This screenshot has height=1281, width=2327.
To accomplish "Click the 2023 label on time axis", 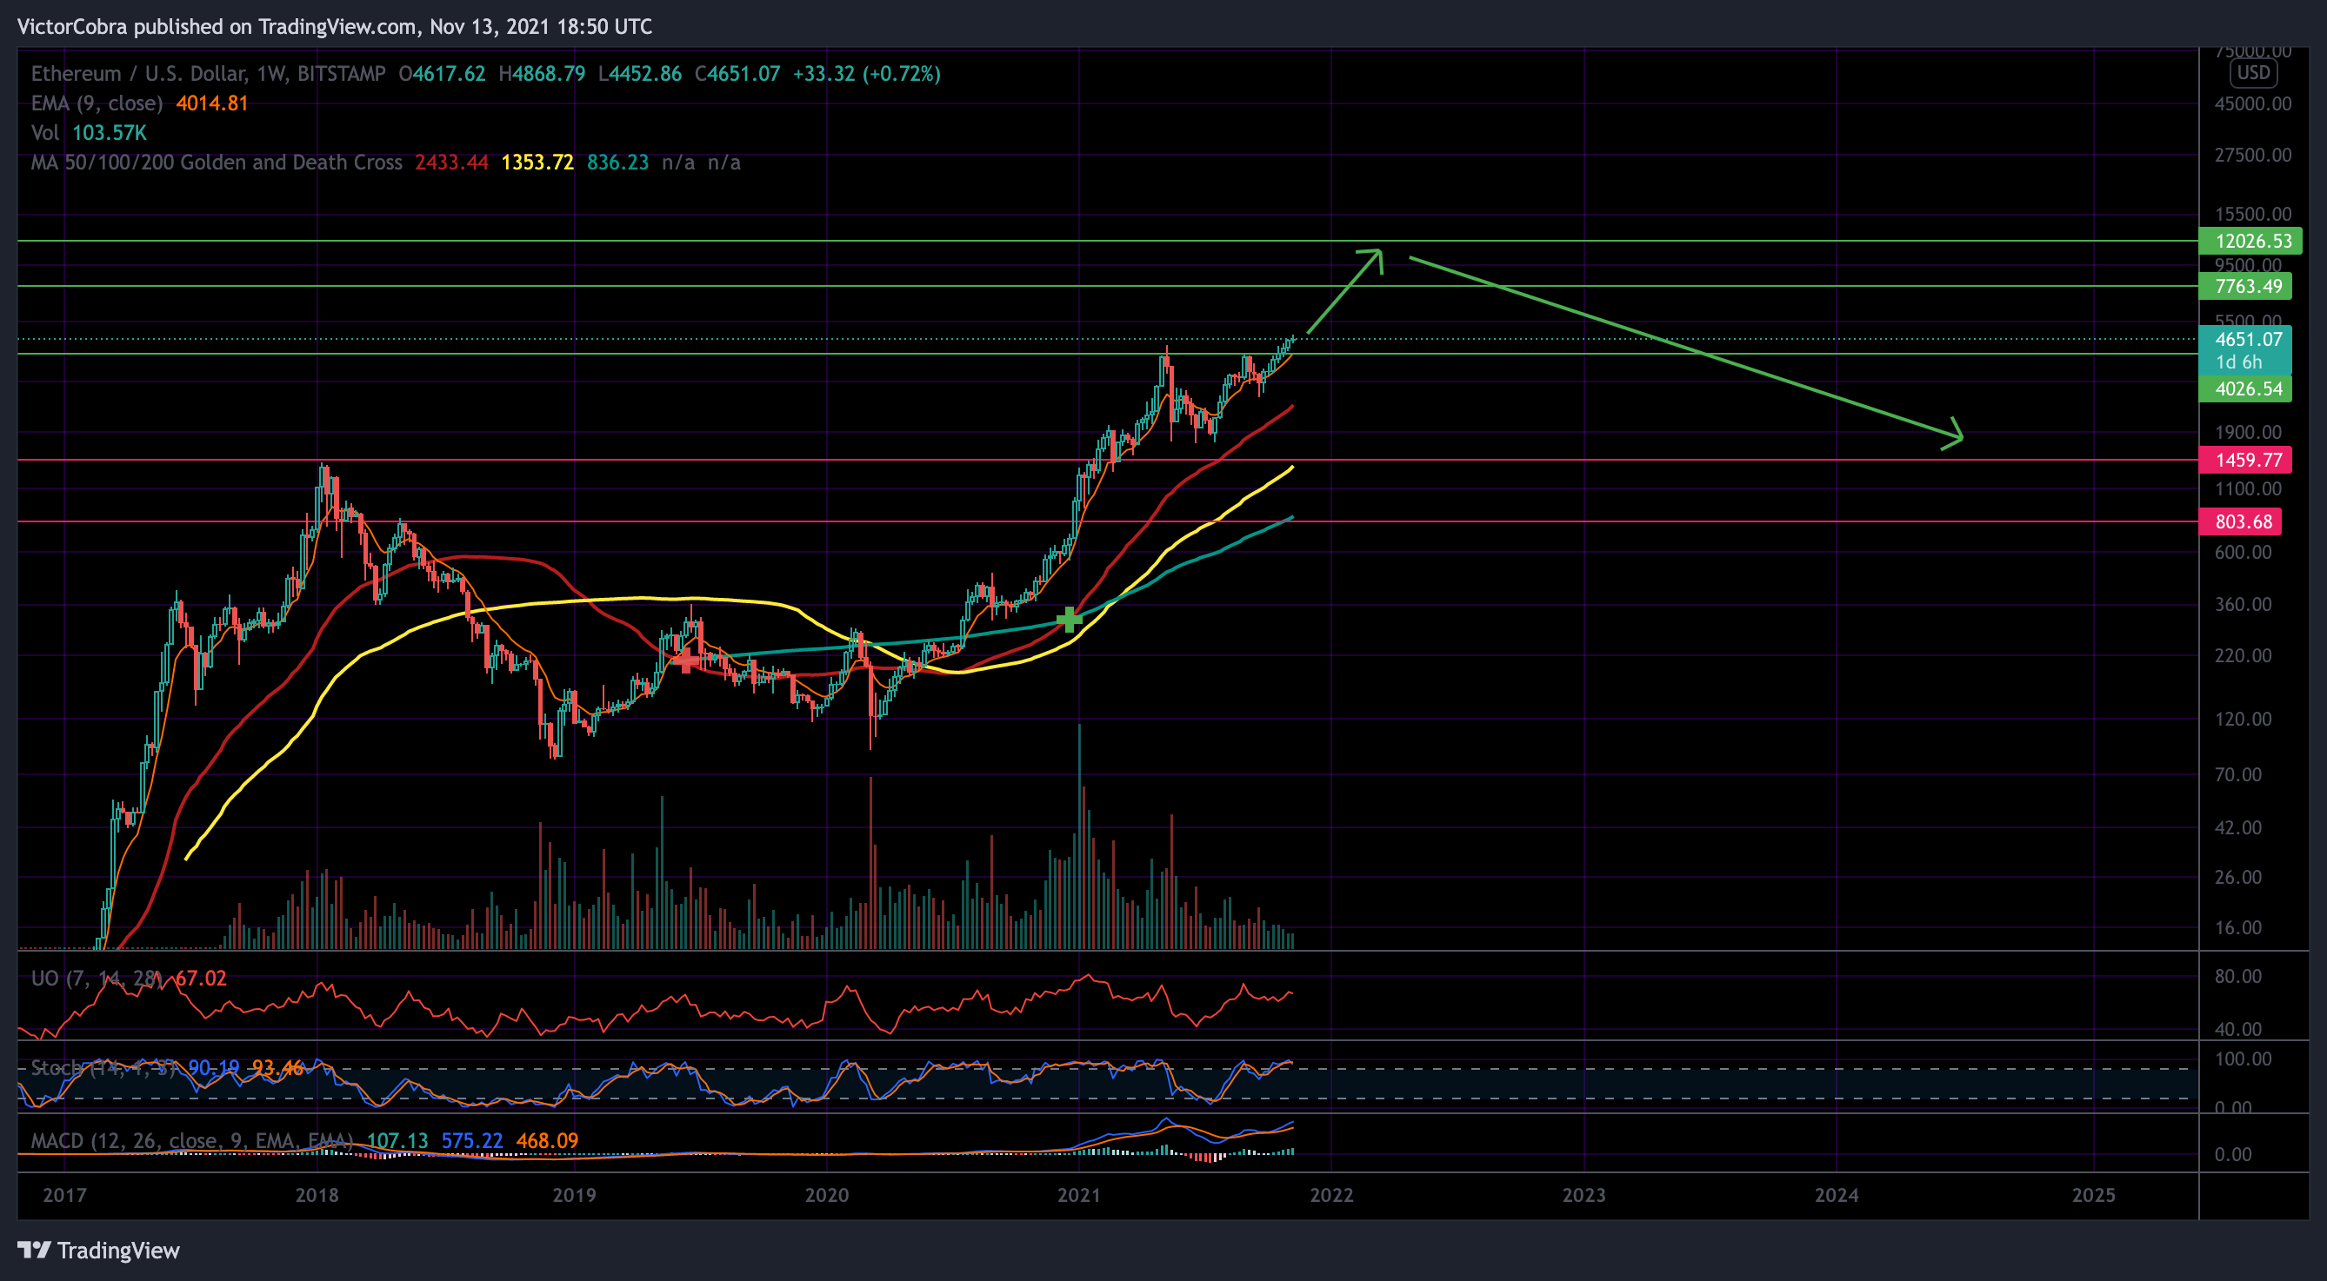I will click(x=1584, y=1195).
